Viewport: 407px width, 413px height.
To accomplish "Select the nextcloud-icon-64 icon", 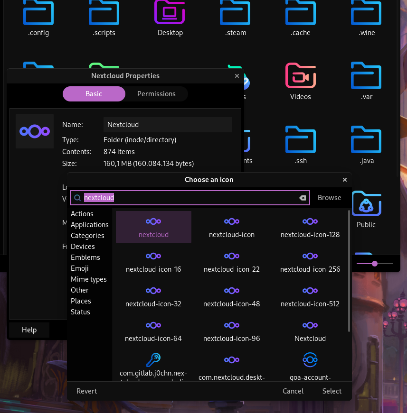I will coord(153,330).
